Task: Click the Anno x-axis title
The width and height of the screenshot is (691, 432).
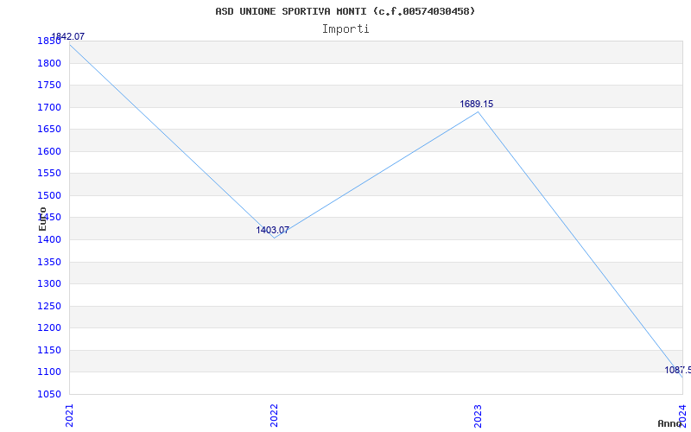Action: pos(670,423)
